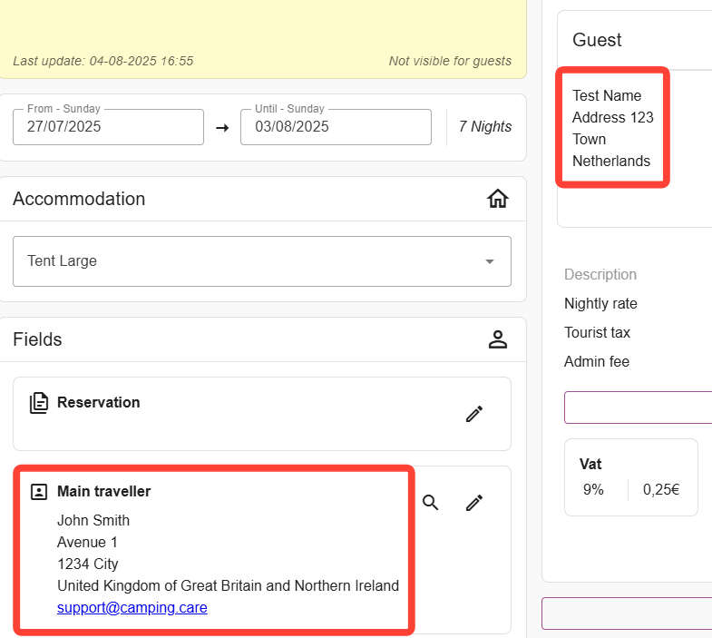Viewport: 712px width, 638px height.
Task: Click the purple outlined button at bottom right
Action: [x=627, y=613]
